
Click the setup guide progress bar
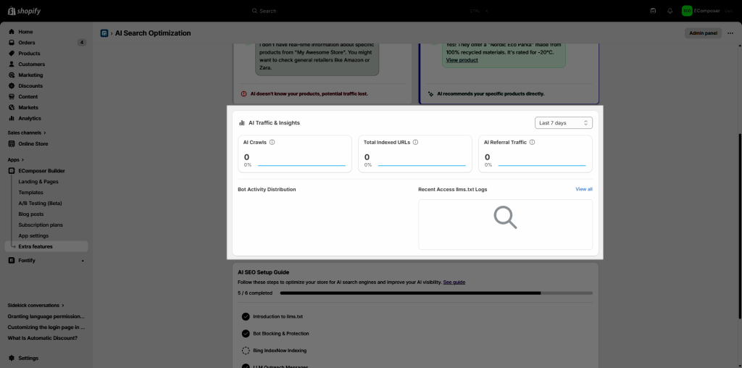point(435,293)
